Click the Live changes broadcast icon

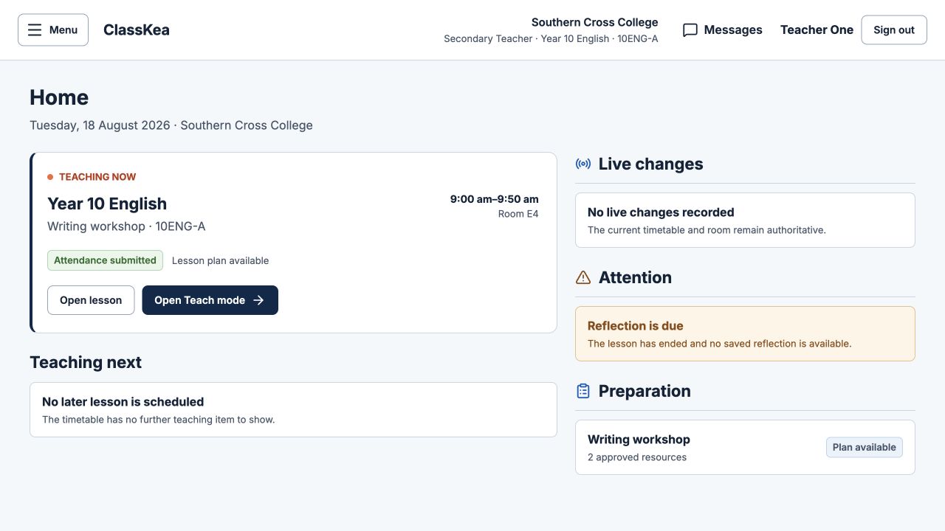pos(583,164)
